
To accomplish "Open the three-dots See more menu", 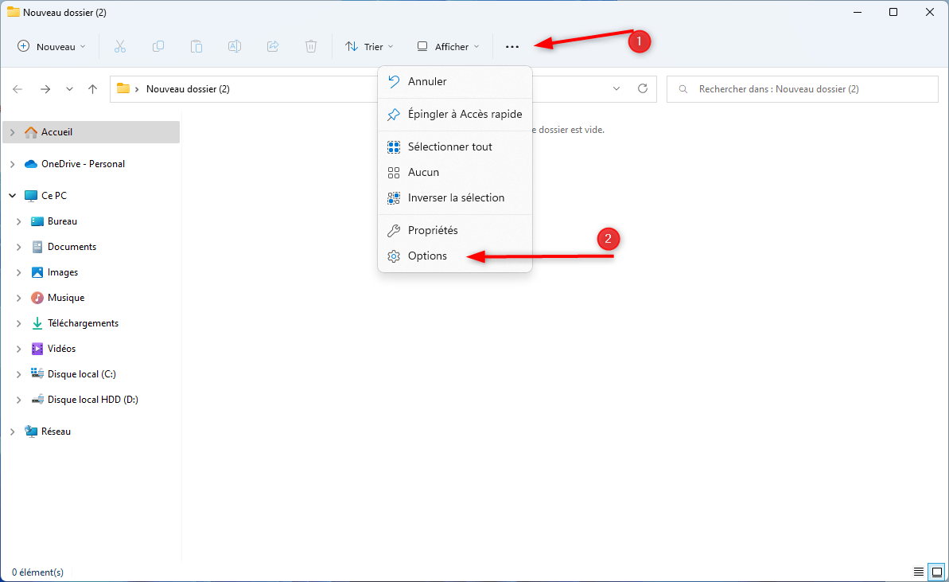I will [x=512, y=47].
